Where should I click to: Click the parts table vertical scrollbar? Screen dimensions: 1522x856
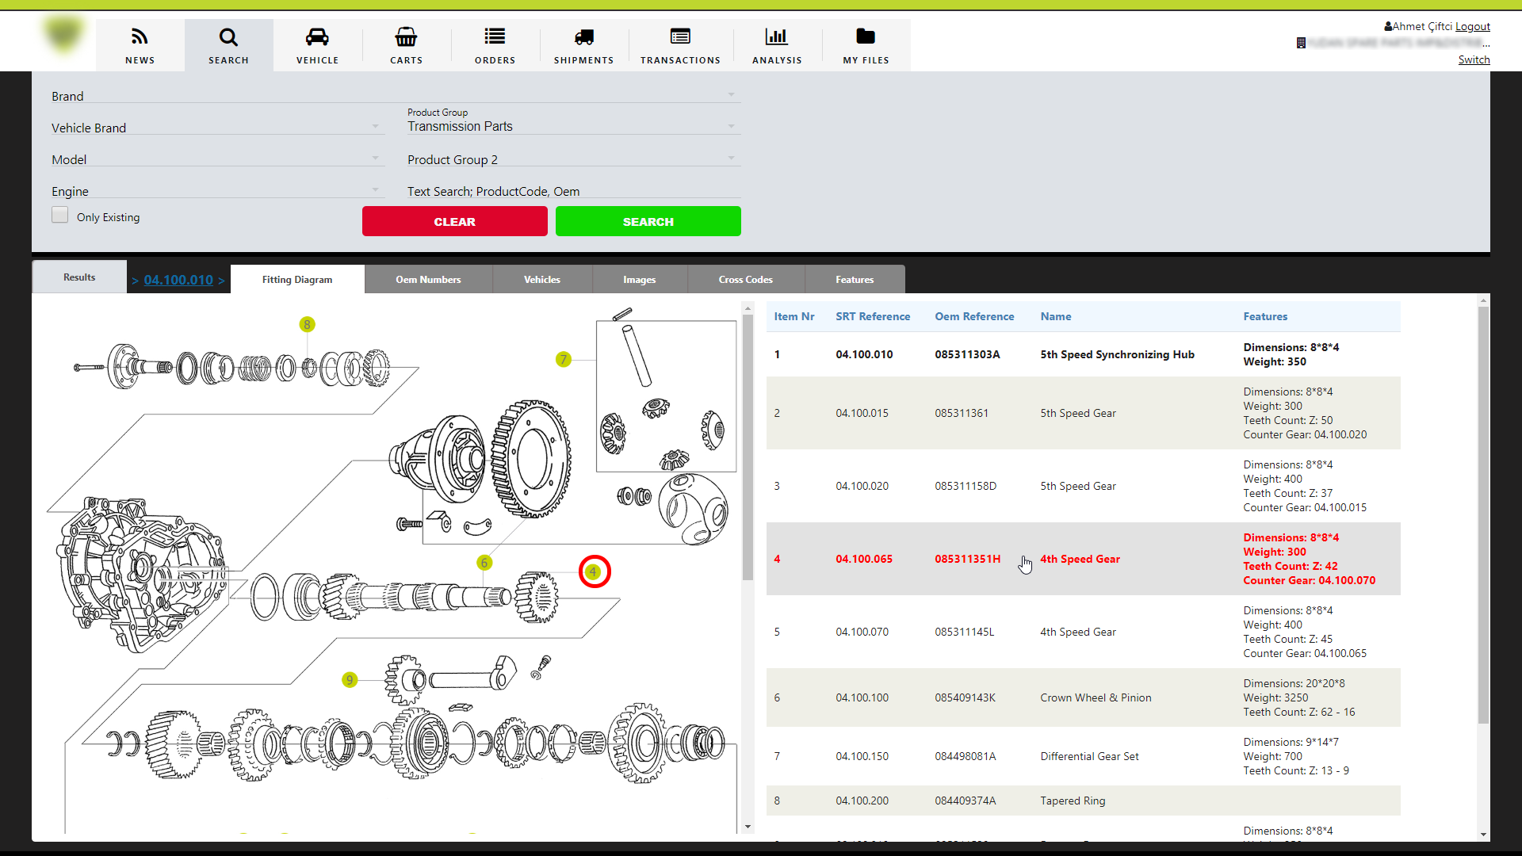pyautogui.click(x=1483, y=515)
